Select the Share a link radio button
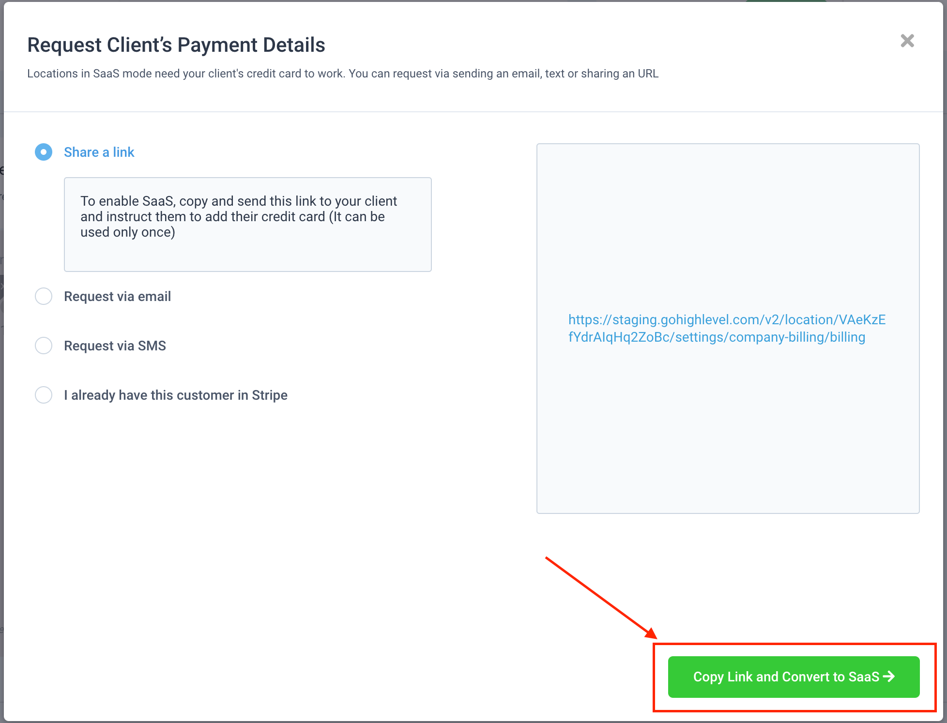947x723 pixels. (44, 152)
